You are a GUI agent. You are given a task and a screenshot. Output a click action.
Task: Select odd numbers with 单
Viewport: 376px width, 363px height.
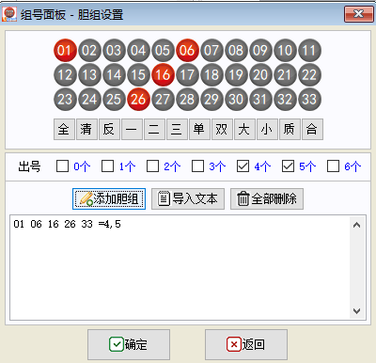(199, 129)
